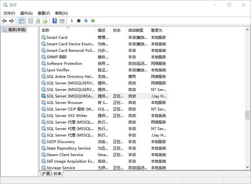Click the gear icon of Smart Card service
Screen dimensions: 251x184
[43, 37]
